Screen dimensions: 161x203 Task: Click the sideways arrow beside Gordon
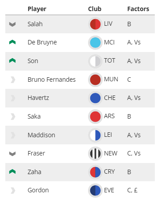[x=13, y=191]
